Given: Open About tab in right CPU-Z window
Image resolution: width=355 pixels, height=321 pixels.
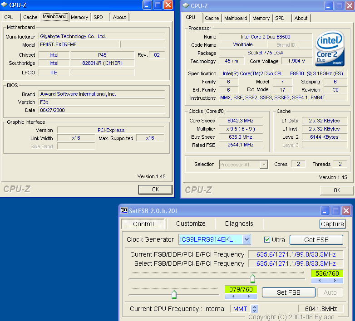Looking at the screenshot, I should [x=301, y=18].
